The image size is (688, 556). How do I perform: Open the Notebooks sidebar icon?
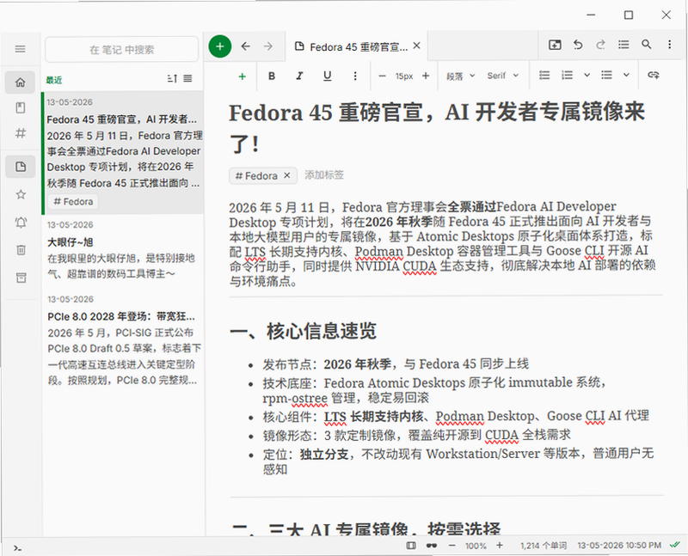20,108
